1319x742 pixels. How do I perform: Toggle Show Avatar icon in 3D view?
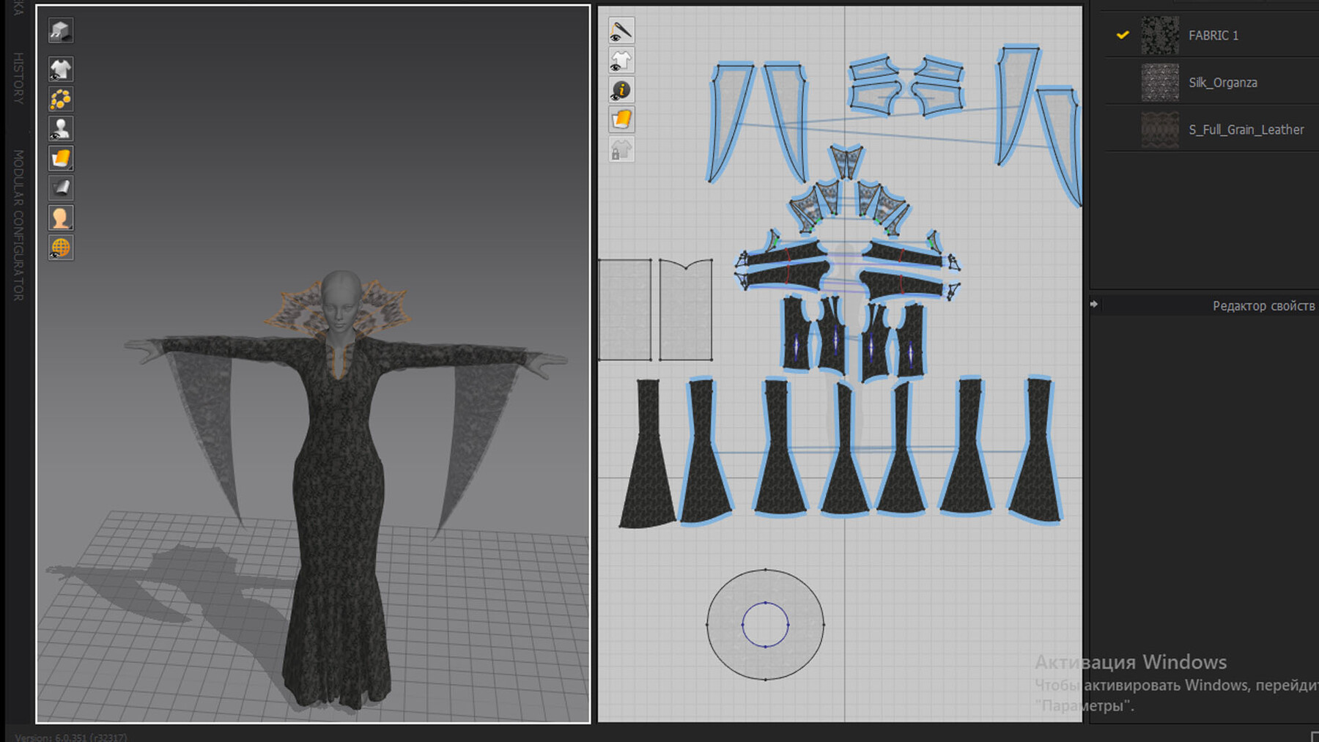[61, 128]
